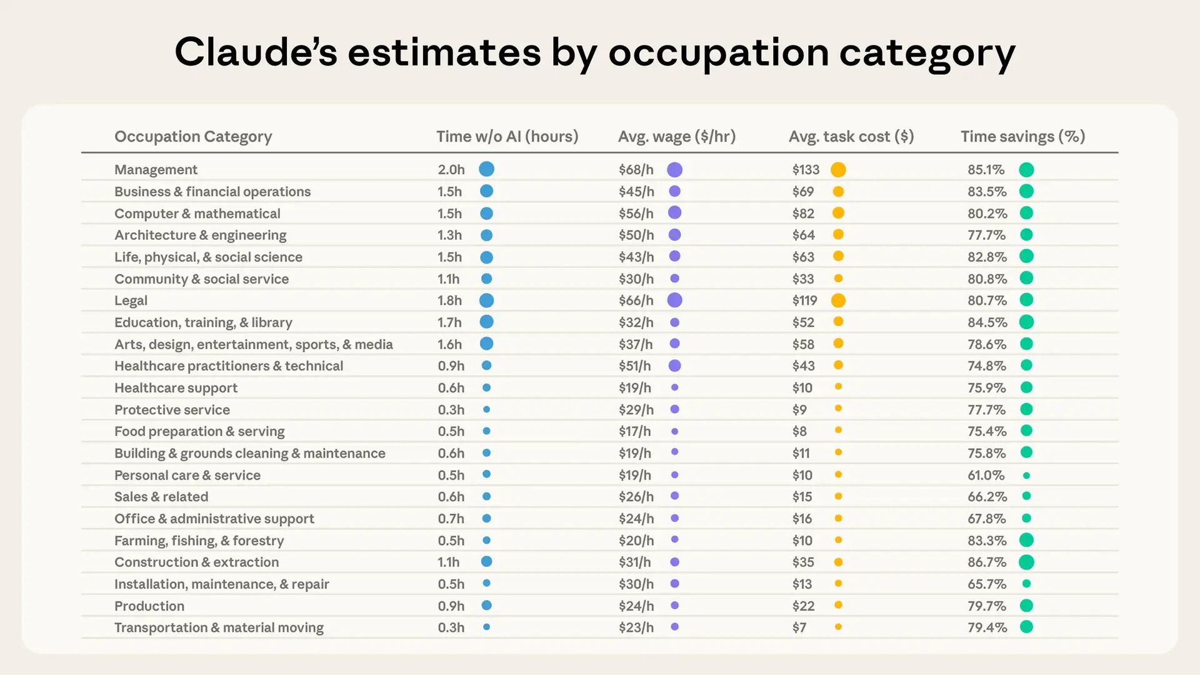1200x675 pixels.
Task: Click the 85.1% time savings value
Action: pyautogui.click(x=986, y=170)
